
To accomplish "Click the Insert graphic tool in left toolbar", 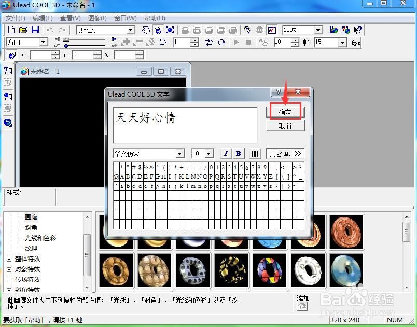I will click(8, 97).
